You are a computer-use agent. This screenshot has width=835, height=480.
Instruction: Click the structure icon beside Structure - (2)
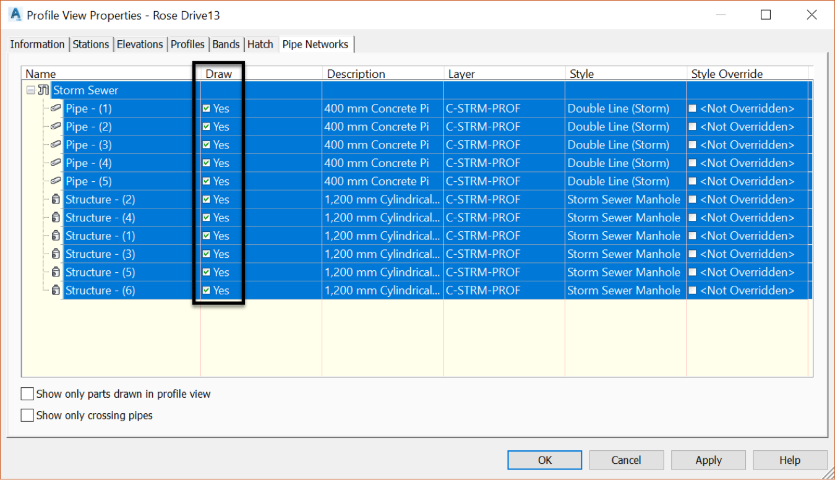pos(56,199)
